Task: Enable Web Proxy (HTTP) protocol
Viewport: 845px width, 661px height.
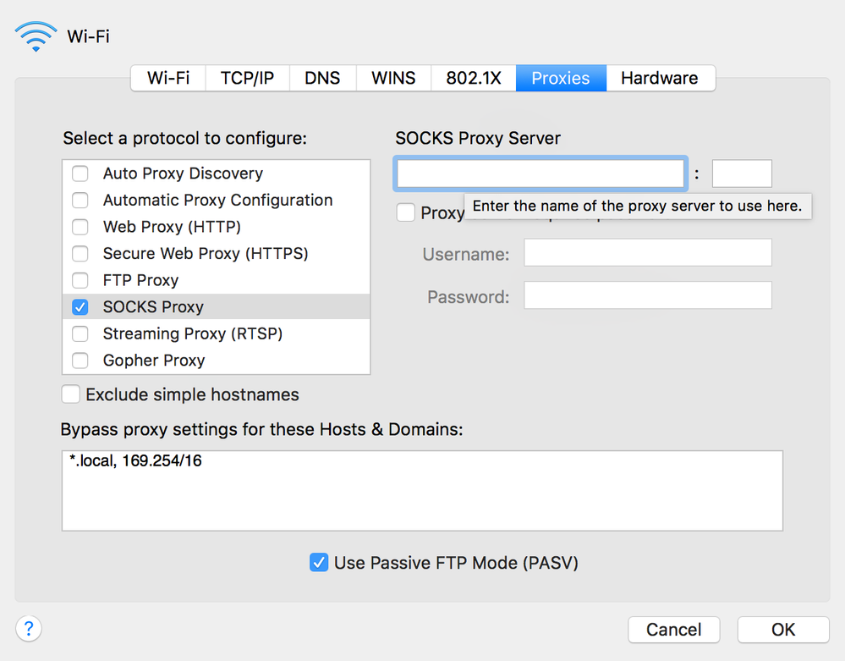Action: pyautogui.click(x=80, y=227)
